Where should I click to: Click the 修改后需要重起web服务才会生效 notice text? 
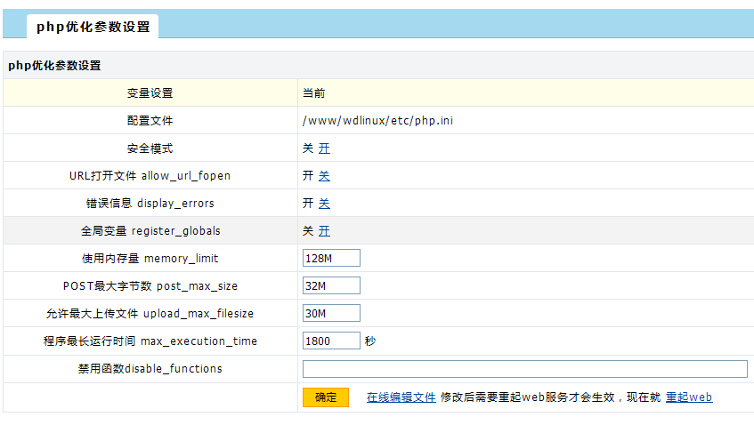click(528, 397)
